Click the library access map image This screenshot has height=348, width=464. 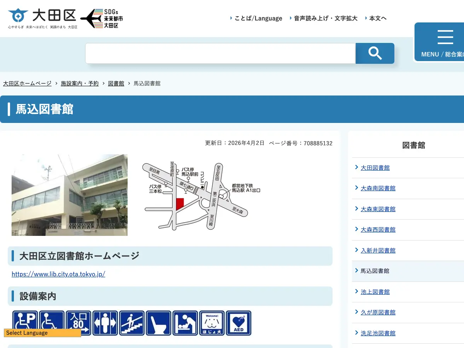[201, 195]
